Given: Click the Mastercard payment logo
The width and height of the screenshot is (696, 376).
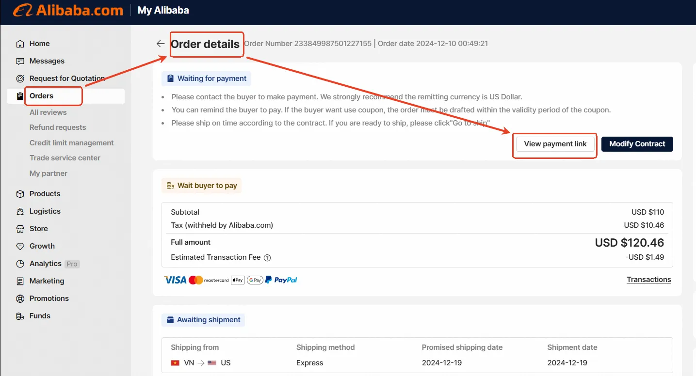Looking at the screenshot, I should point(209,280).
